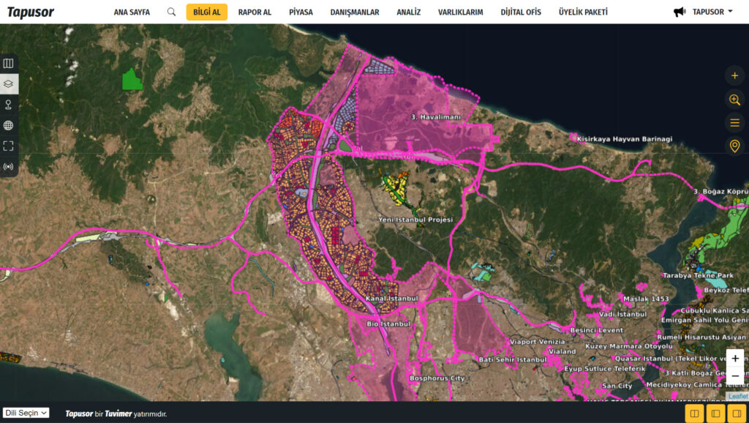Click the Bati Sehir Istanbul label
The image size is (749, 423).
[513, 359]
